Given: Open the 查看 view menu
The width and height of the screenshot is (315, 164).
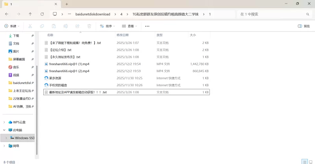Looking at the screenshot, I should click(x=130, y=26).
